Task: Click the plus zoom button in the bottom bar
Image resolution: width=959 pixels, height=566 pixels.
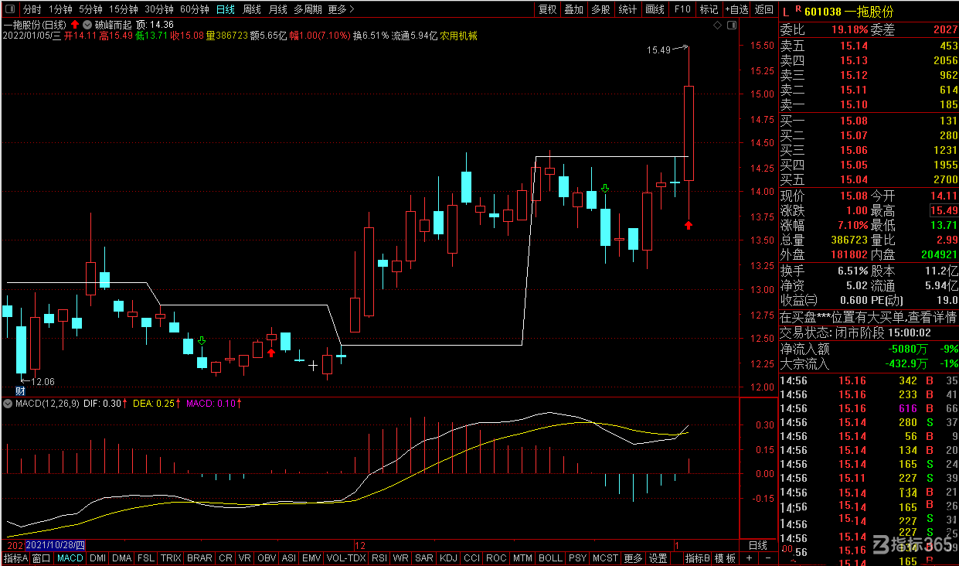Action: click(x=749, y=558)
